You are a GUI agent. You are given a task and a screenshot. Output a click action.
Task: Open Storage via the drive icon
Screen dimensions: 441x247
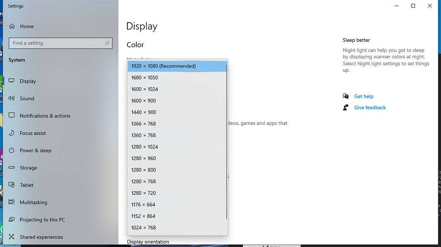click(x=13, y=167)
